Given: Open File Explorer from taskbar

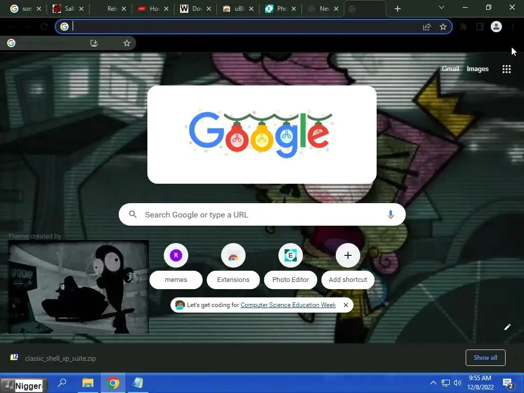Looking at the screenshot, I should pos(88,382).
